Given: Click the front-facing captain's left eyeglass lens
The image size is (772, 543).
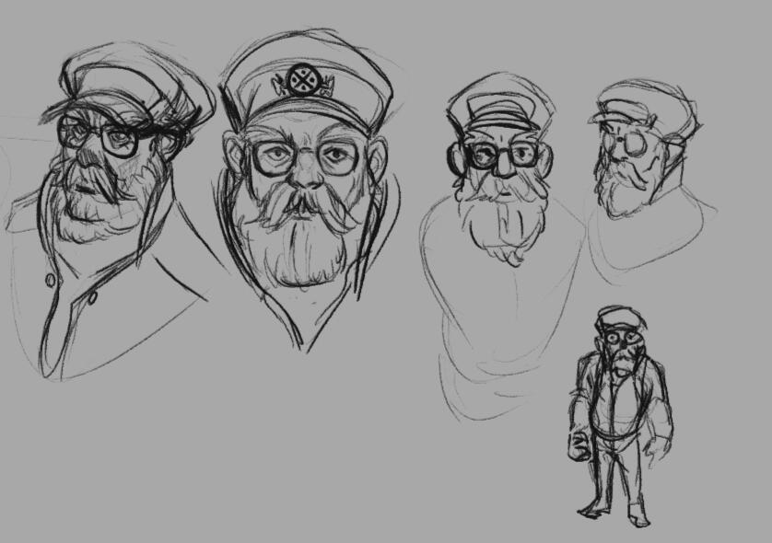Looking at the screenshot, I should point(271,158).
